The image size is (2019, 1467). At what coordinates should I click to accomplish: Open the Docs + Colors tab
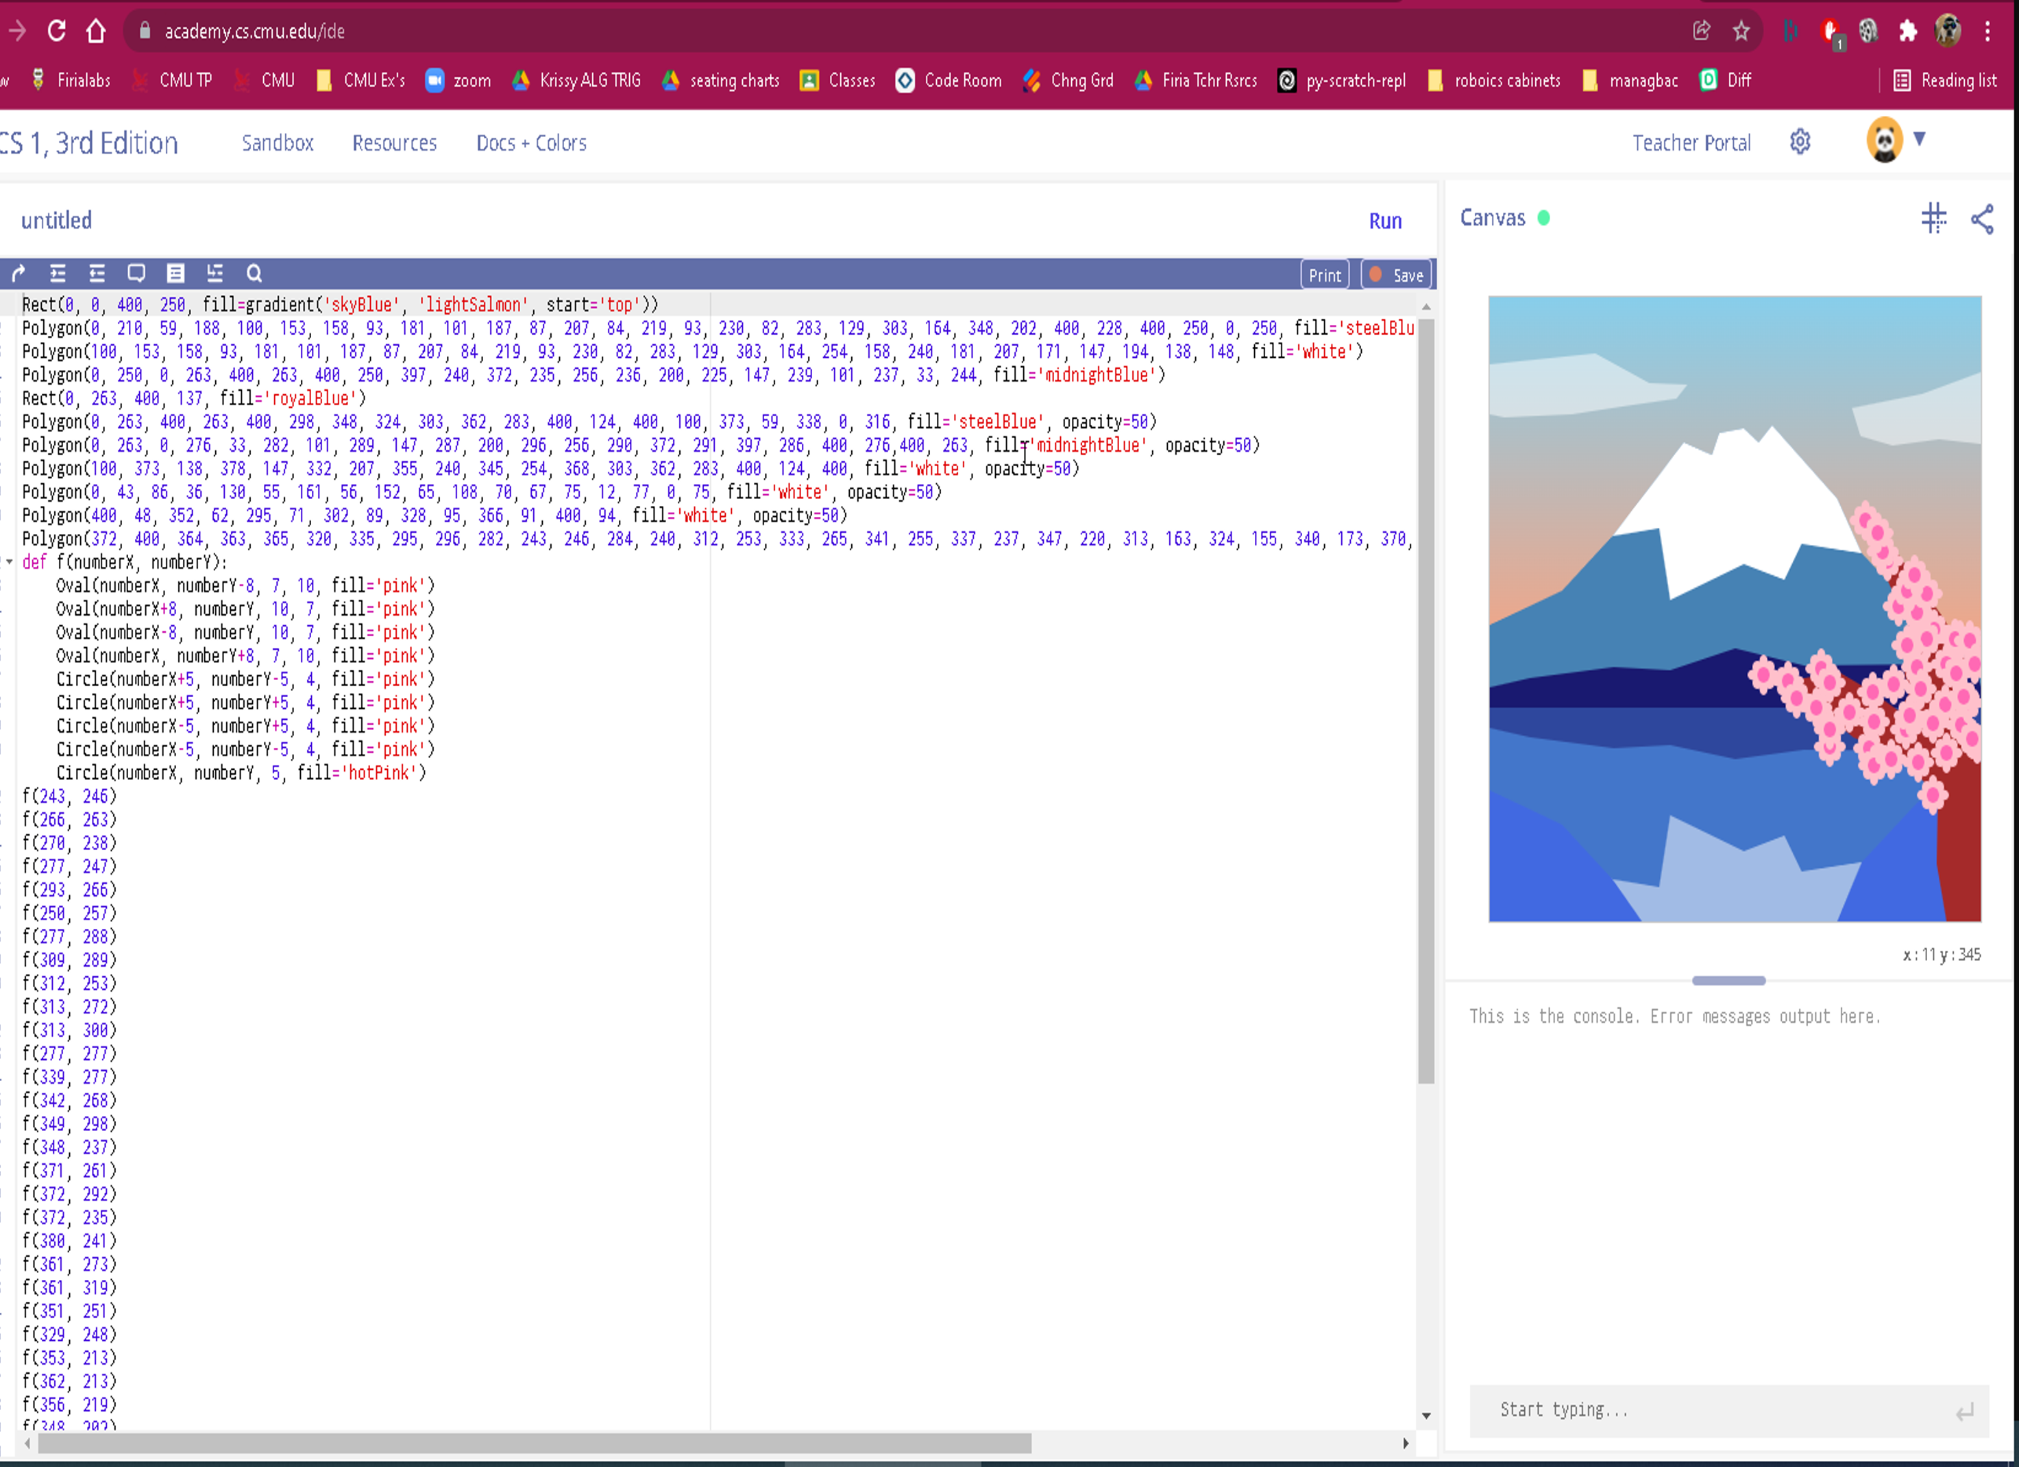[530, 143]
